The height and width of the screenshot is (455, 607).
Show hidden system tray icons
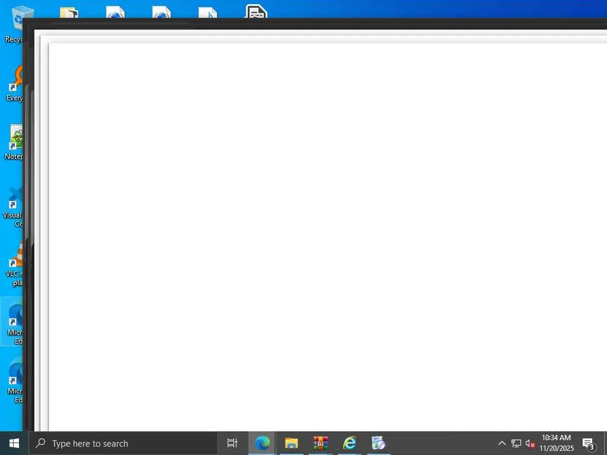pyautogui.click(x=501, y=443)
